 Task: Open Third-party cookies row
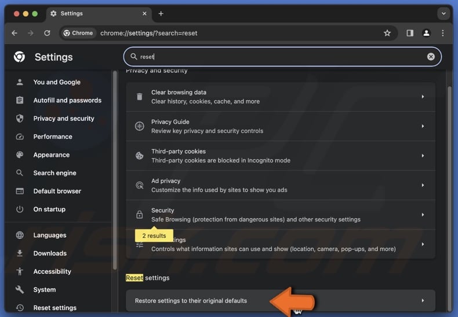click(281, 156)
